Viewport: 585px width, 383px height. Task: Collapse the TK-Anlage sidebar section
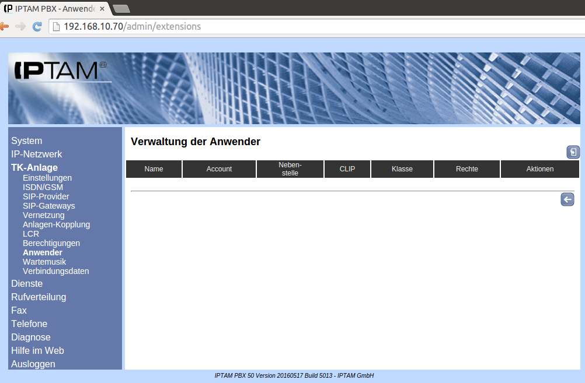coord(34,167)
